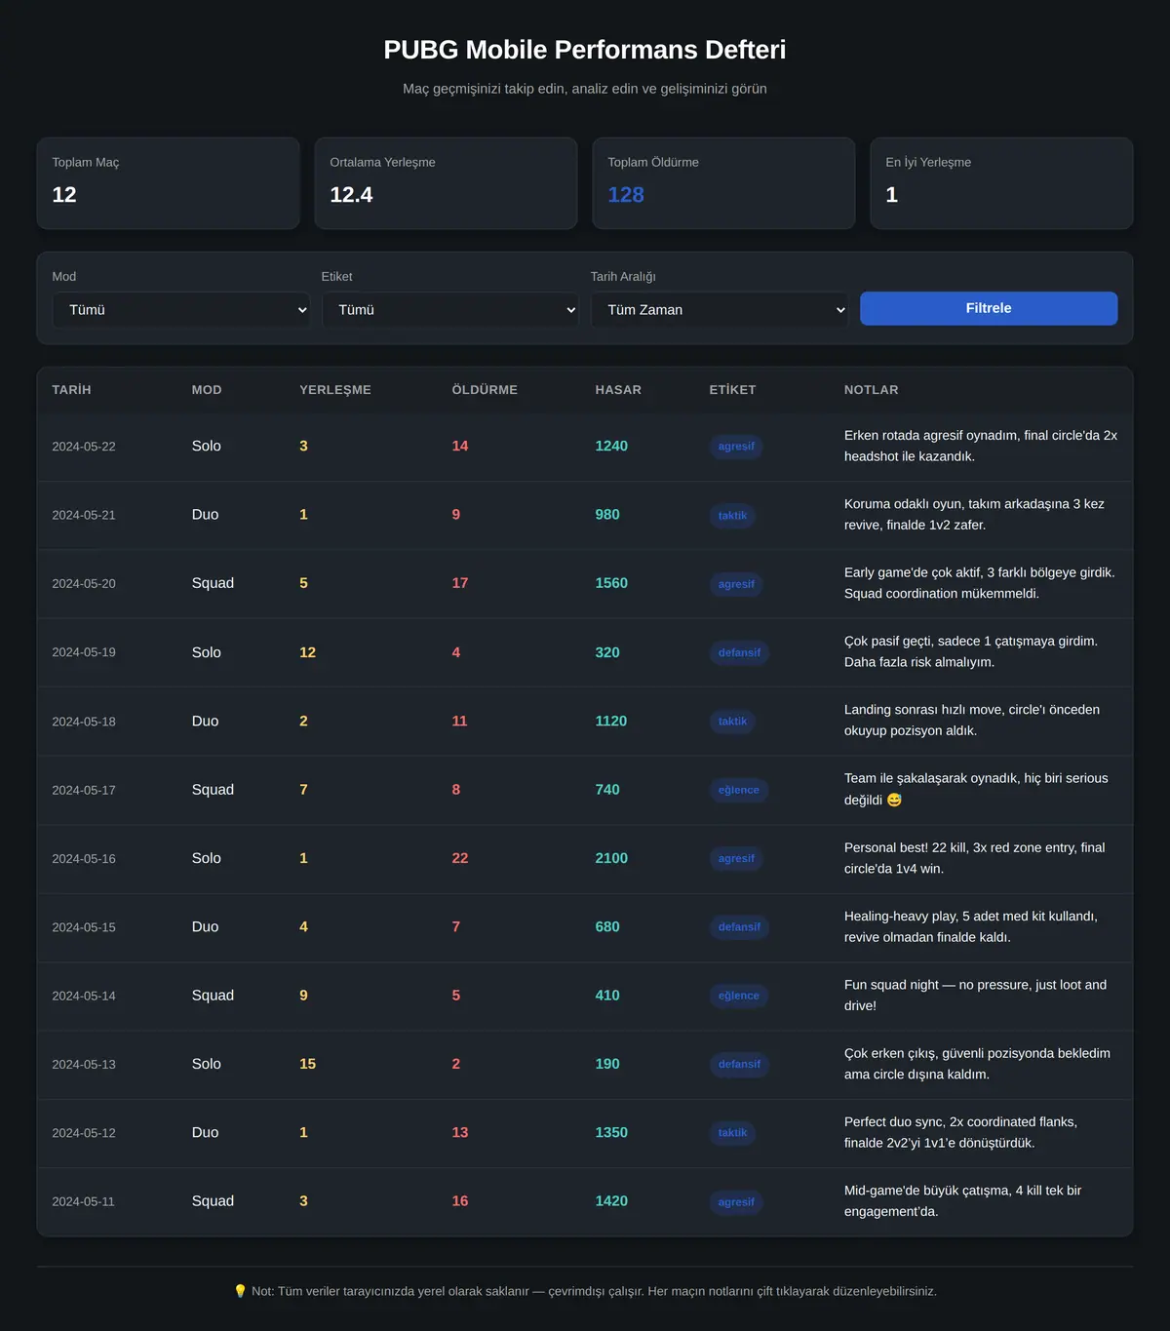Click the eğlence tag on 2024-05-17 row

(739, 790)
